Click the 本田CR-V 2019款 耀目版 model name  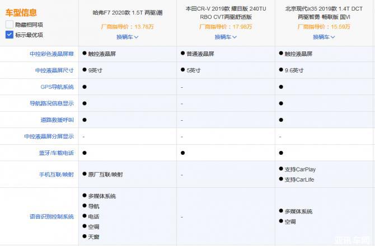coord(226,12)
